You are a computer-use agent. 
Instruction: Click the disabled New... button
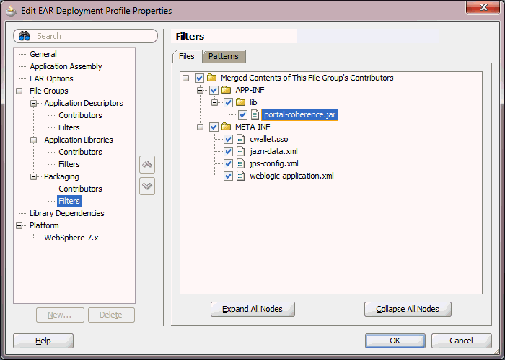[60, 315]
